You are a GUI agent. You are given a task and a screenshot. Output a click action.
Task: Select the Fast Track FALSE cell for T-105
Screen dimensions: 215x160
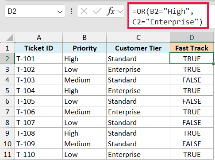(192, 101)
